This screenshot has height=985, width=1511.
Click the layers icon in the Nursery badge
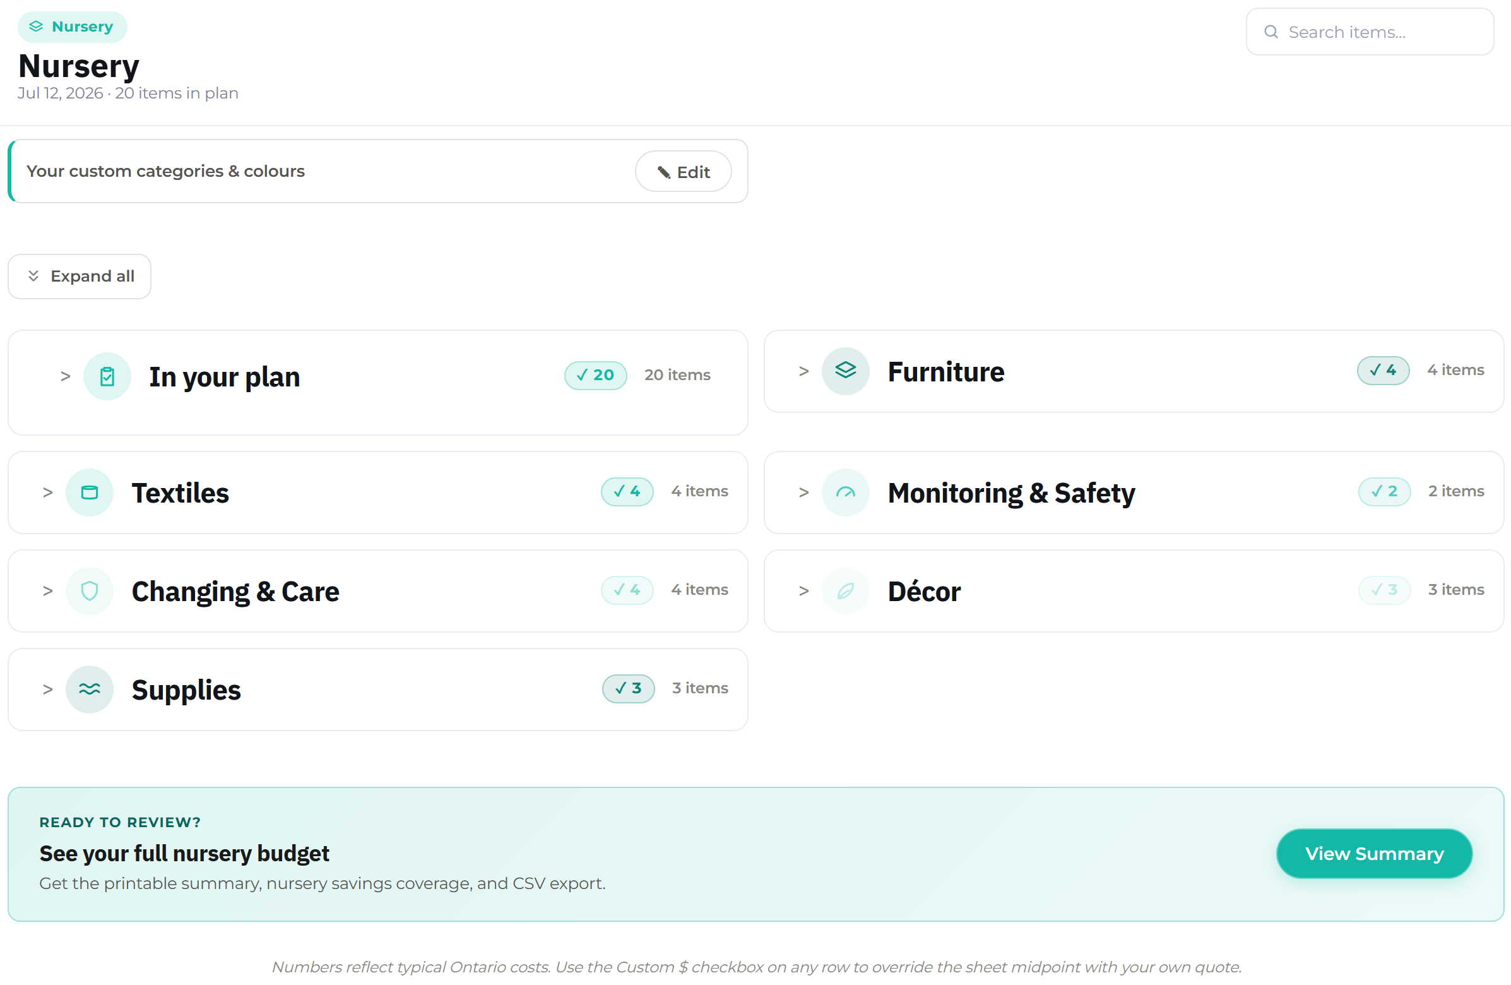tap(36, 27)
